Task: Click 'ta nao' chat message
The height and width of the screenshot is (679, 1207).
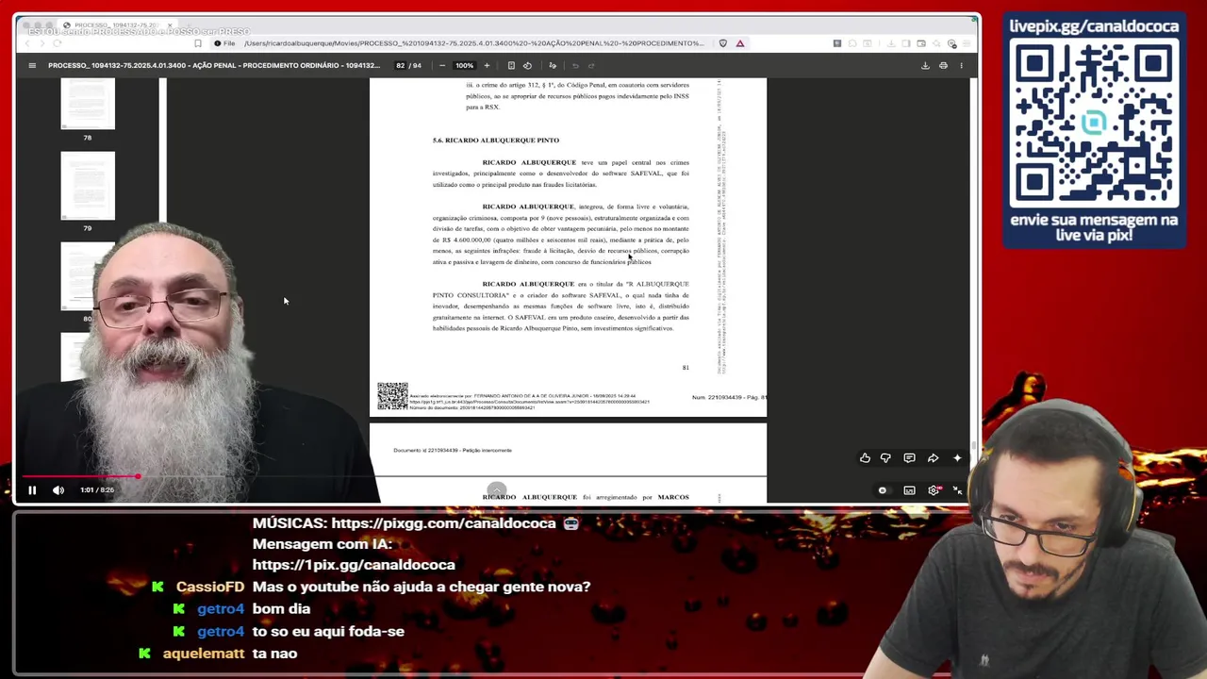Action: 275,653
